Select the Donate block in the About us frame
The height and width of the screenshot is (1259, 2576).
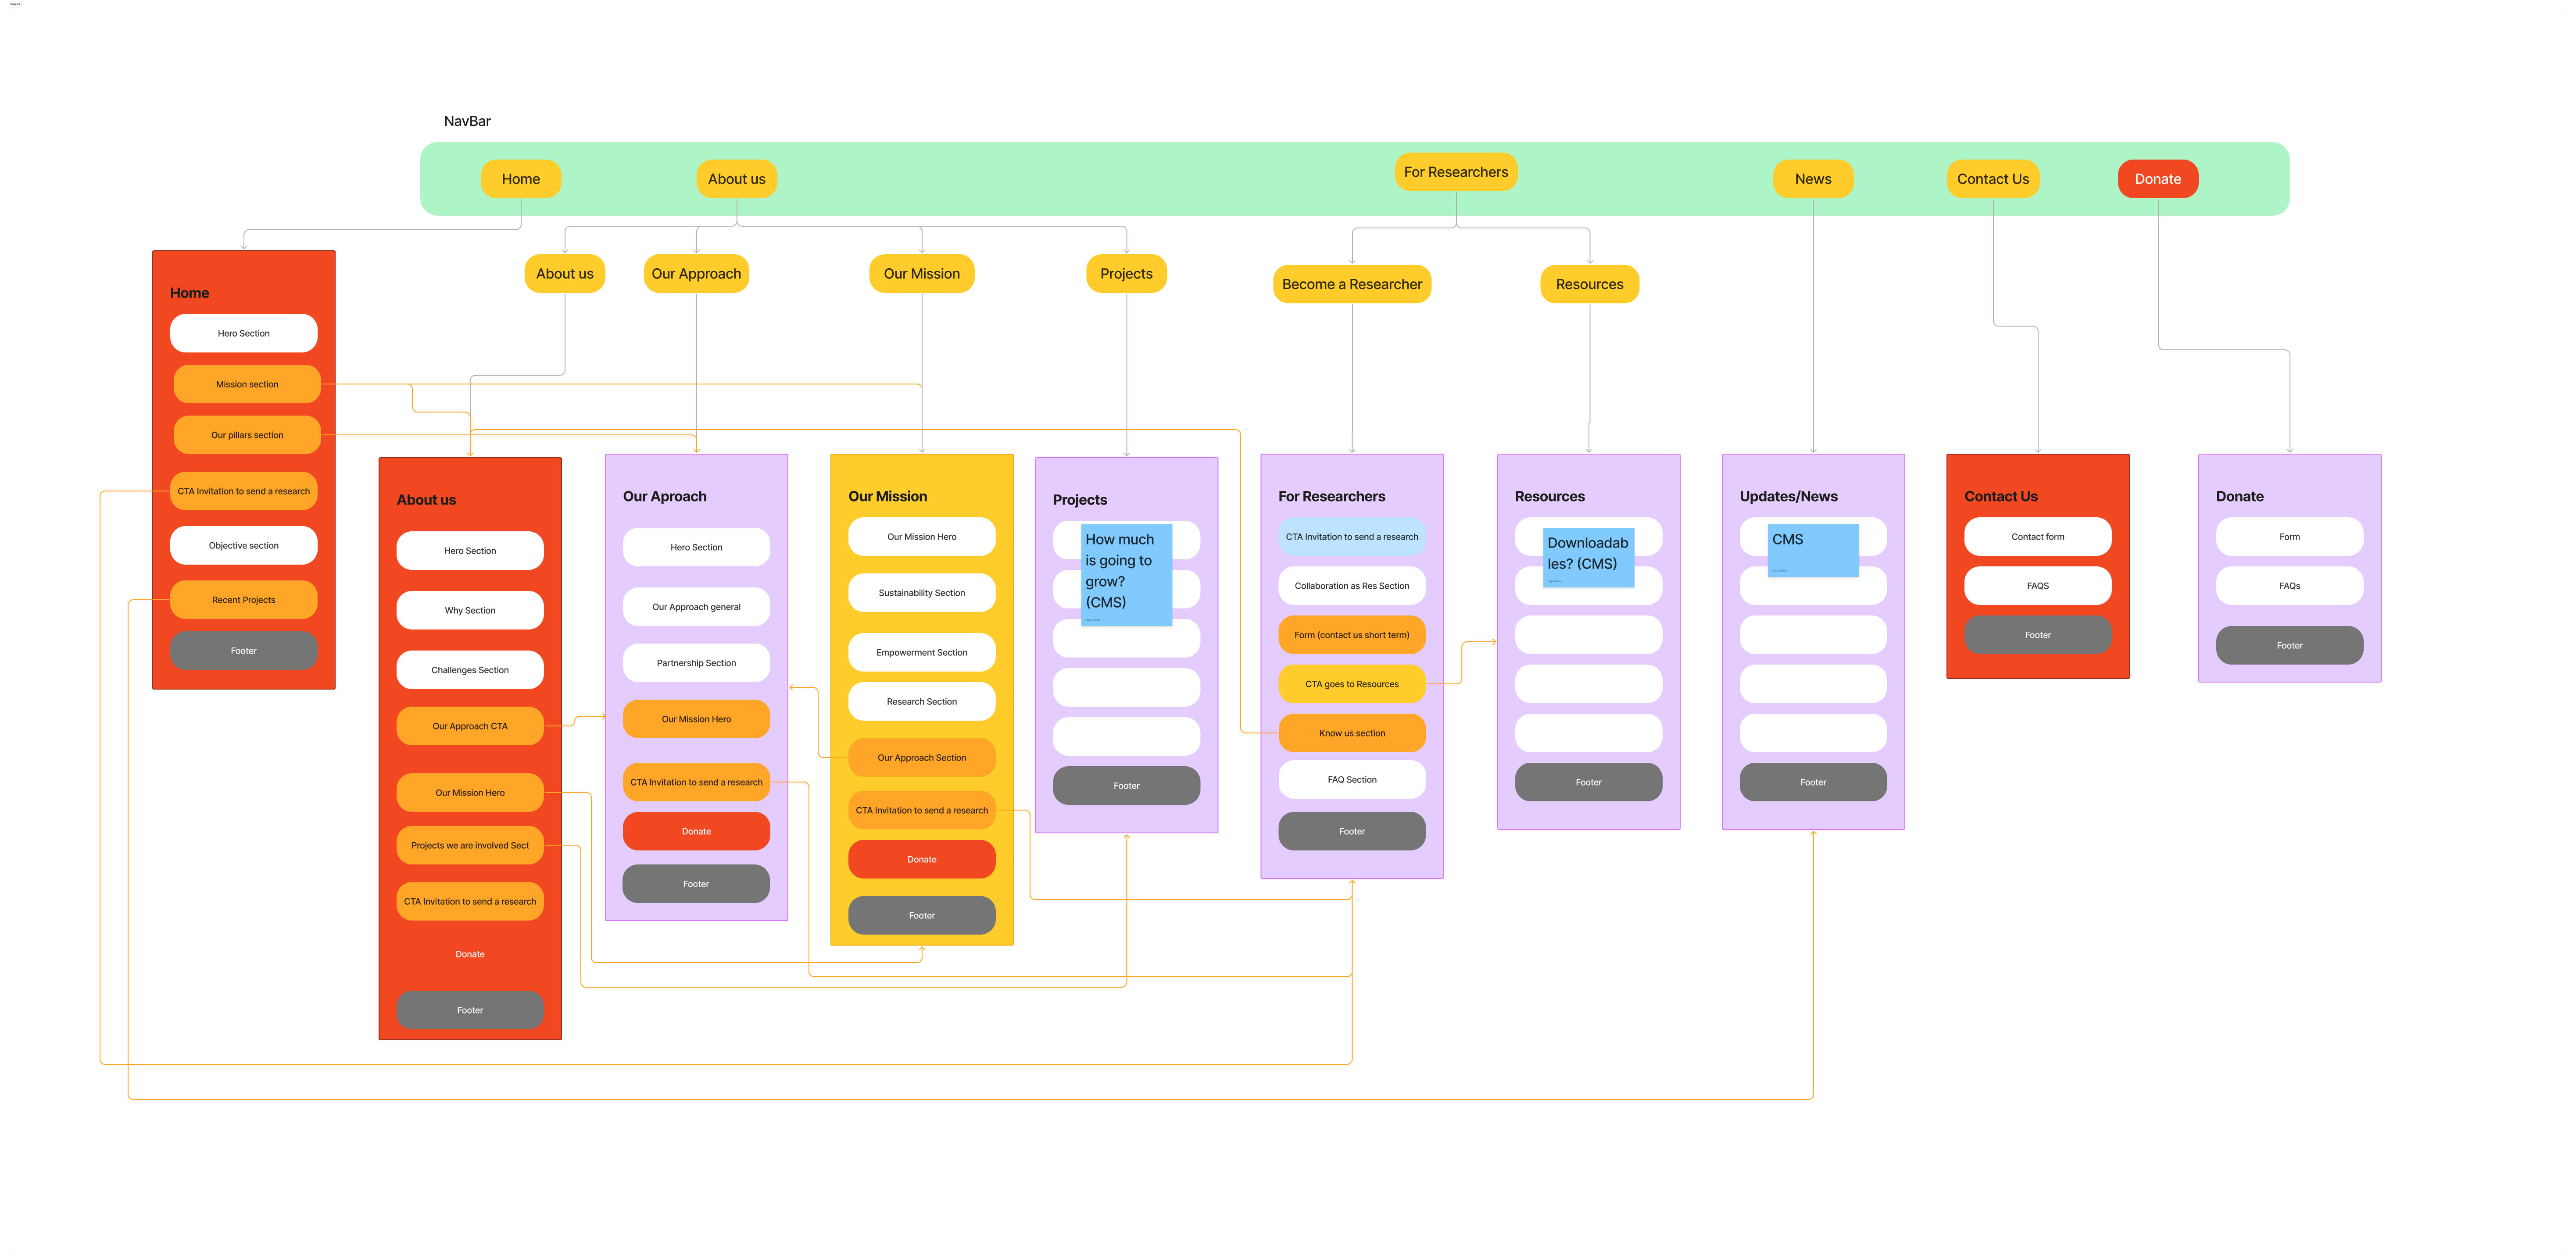[x=470, y=954]
